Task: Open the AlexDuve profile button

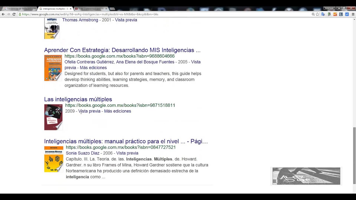Action: [329, 8]
